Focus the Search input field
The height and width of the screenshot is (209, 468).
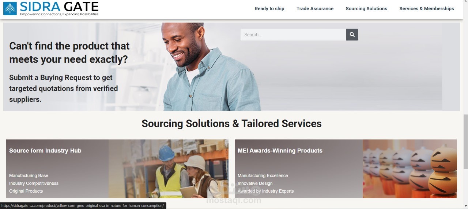click(293, 35)
